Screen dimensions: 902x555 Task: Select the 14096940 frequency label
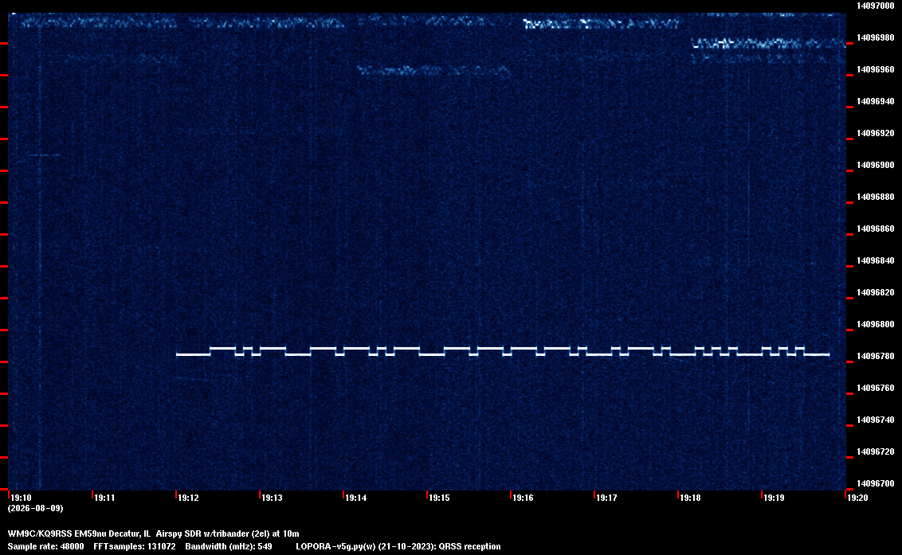(x=876, y=101)
